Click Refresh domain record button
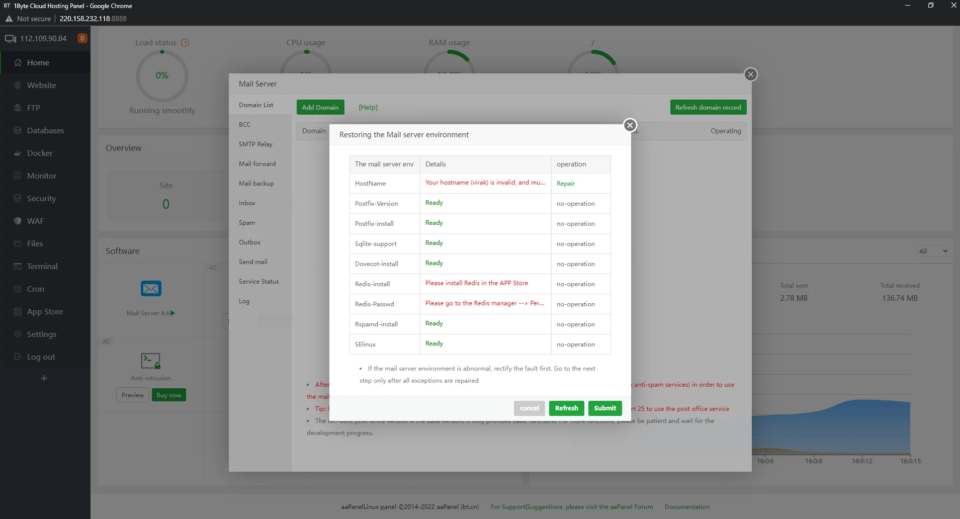960x519 pixels. tap(708, 107)
